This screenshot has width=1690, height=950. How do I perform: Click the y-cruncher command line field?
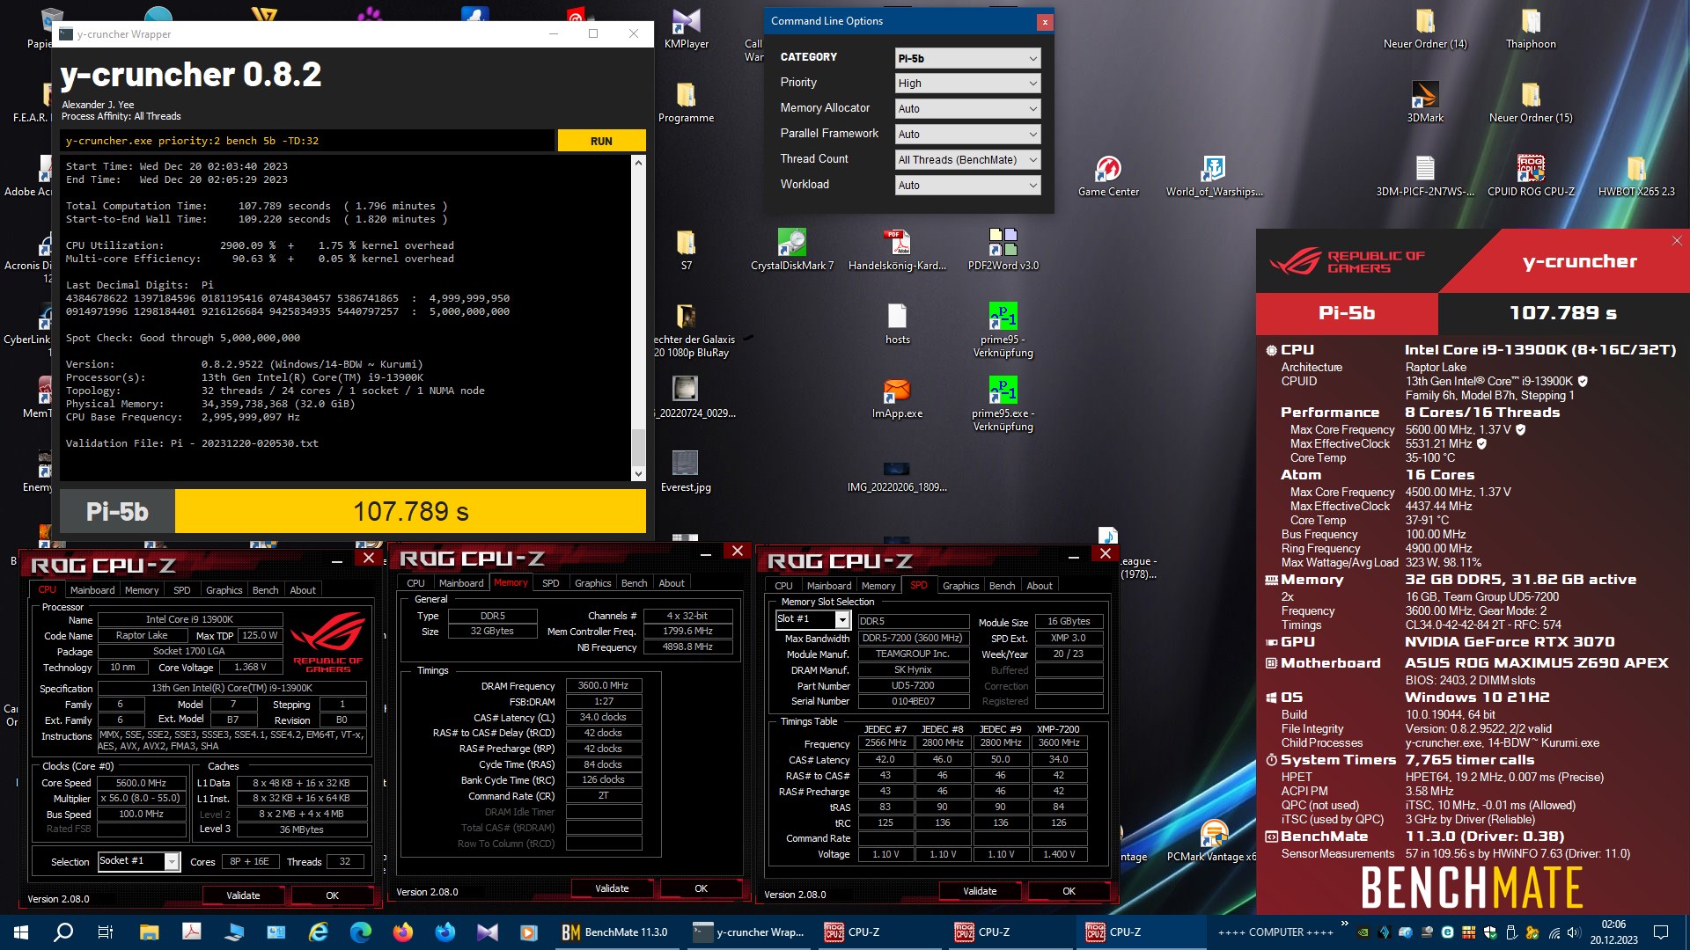coord(308,141)
